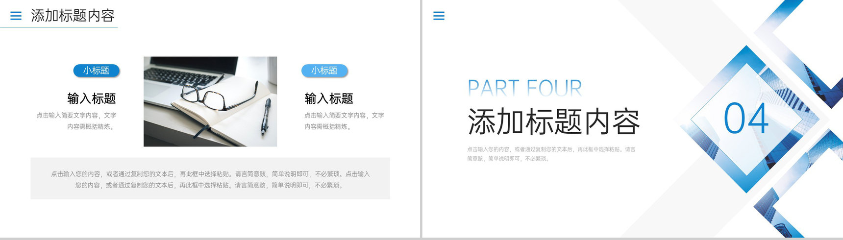
Task: Click the laptop and glasses photo
Action: [210, 101]
